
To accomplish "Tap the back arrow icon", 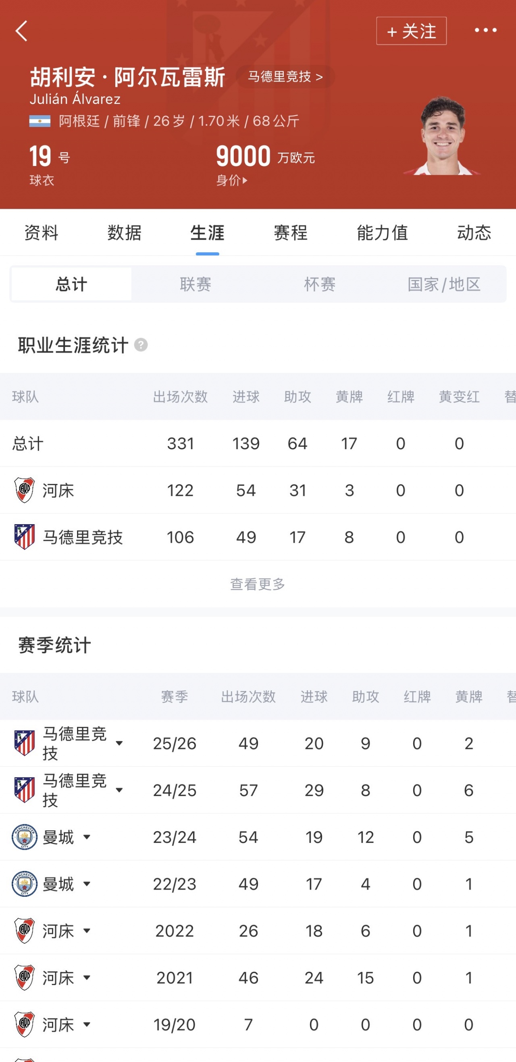I will click(x=21, y=31).
